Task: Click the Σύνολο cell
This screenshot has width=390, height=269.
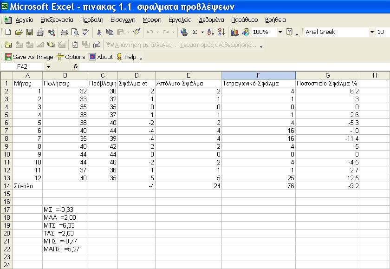Action: click(27, 186)
